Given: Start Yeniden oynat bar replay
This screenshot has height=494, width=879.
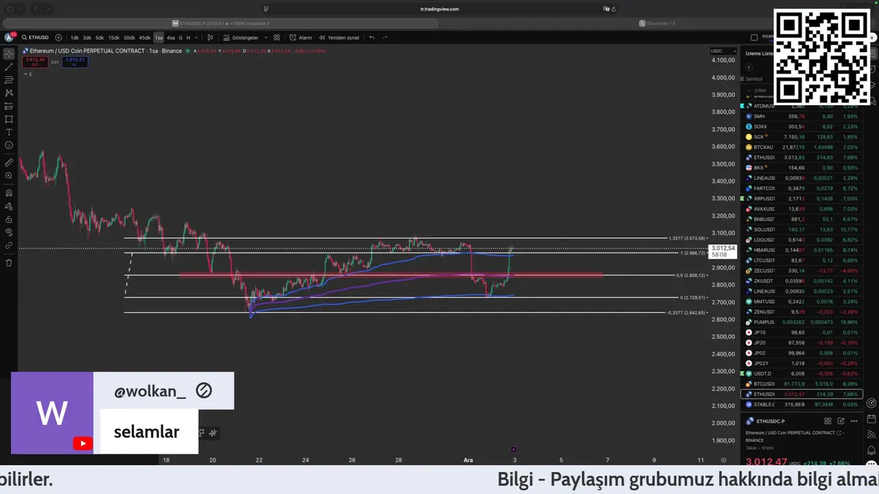Looking at the screenshot, I should click(339, 38).
